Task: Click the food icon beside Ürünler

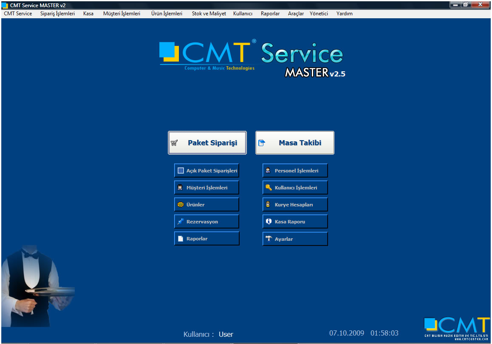Action: [x=181, y=205]
